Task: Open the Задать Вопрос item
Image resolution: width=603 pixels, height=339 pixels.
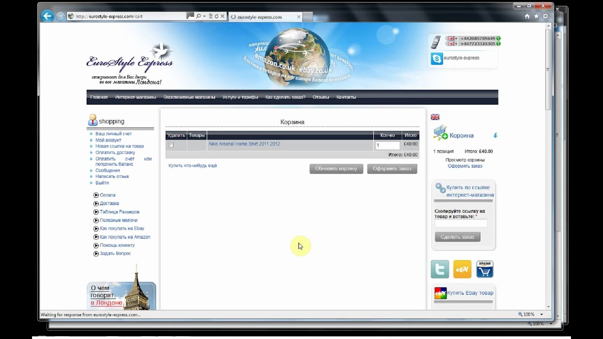Action: tap(115, 253)
